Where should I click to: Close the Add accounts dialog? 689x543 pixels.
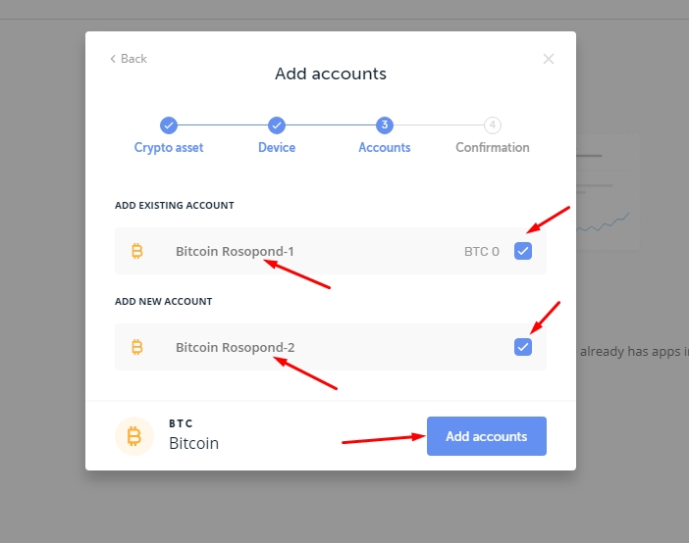click(549, 59)
